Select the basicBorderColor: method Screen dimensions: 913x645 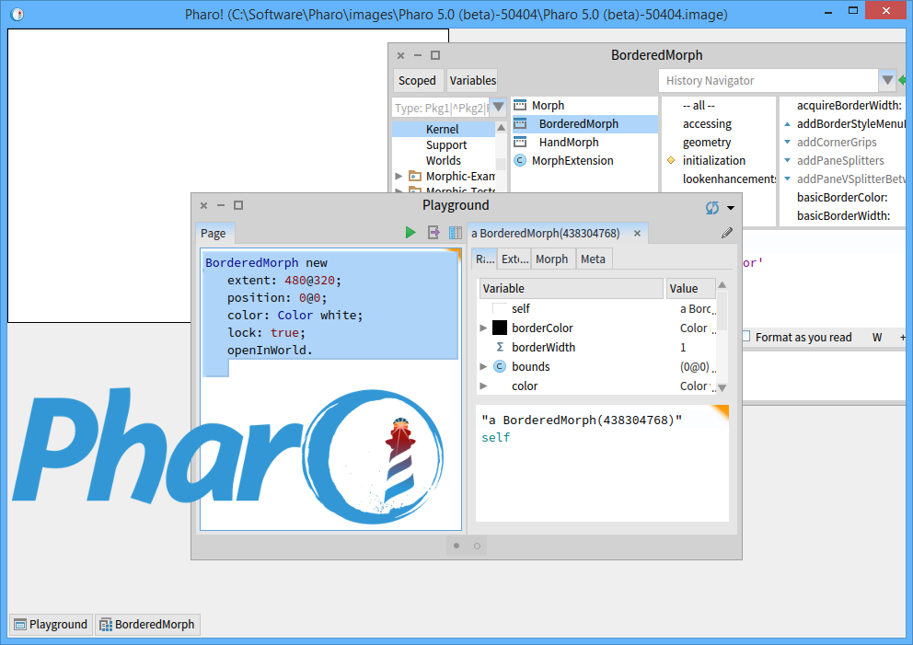tap(842, 197)
